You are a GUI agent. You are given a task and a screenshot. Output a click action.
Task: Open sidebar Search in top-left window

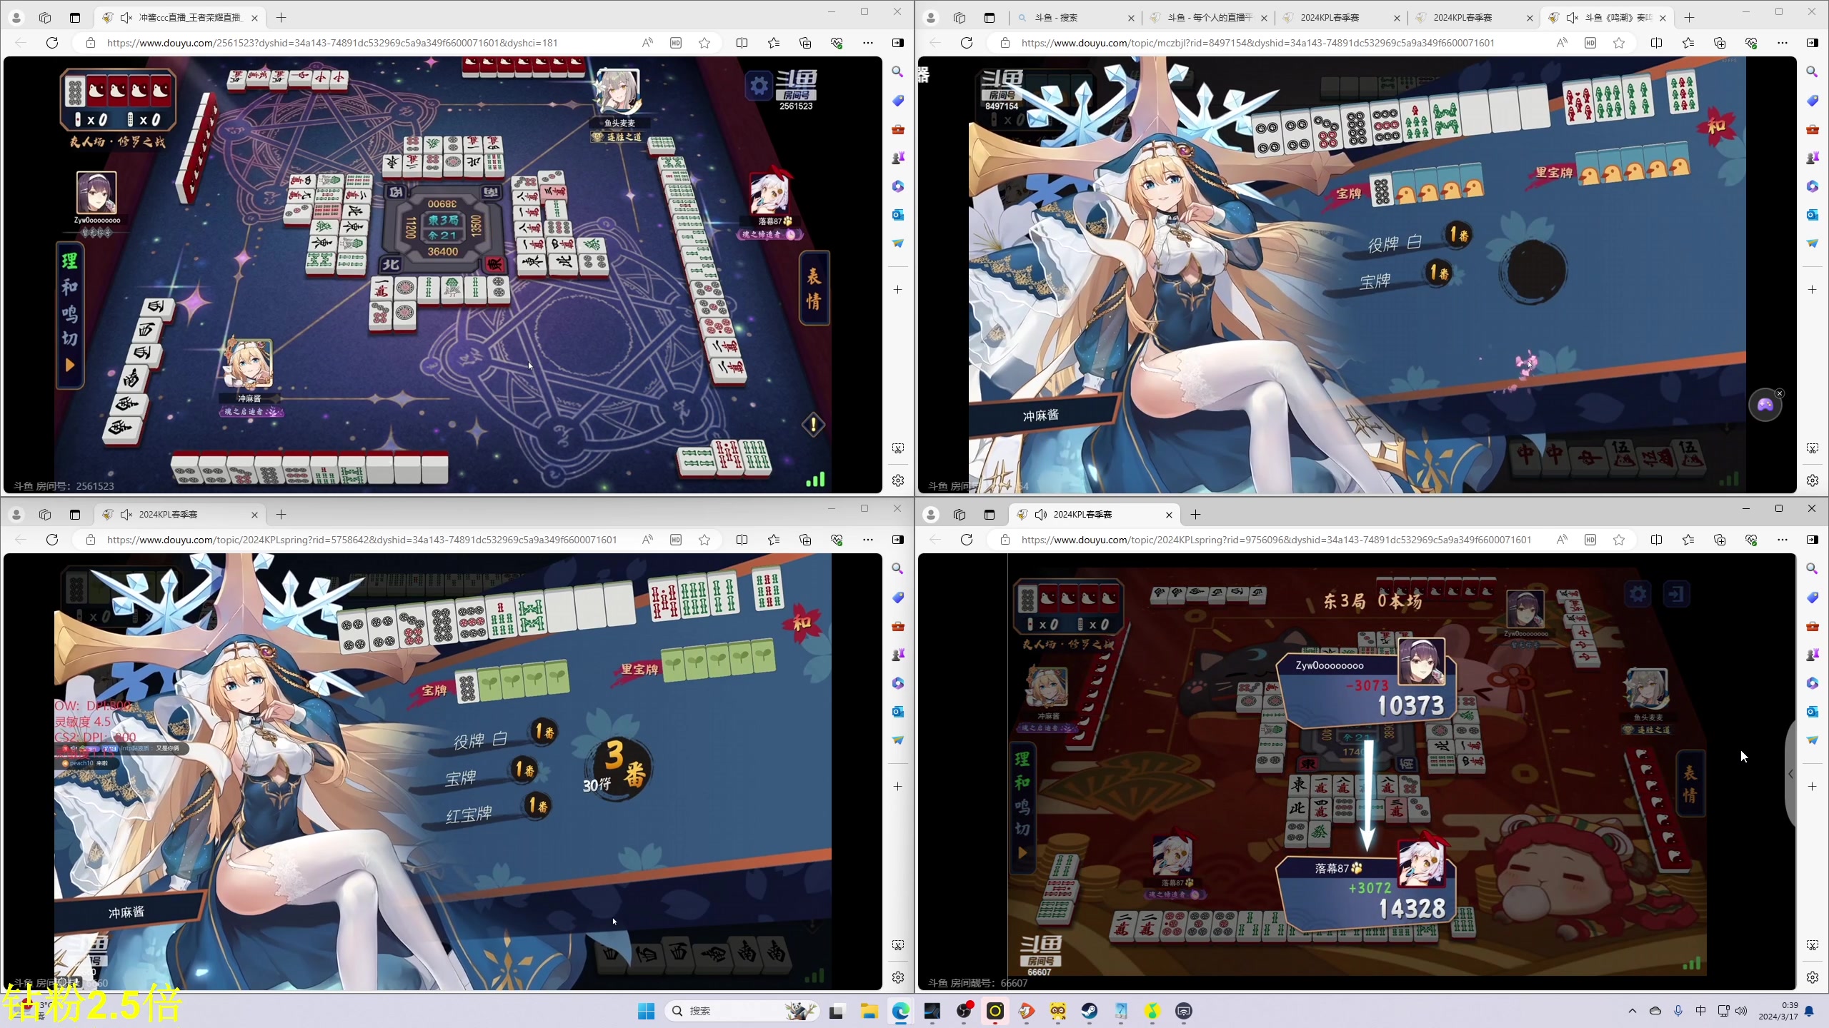898,71
